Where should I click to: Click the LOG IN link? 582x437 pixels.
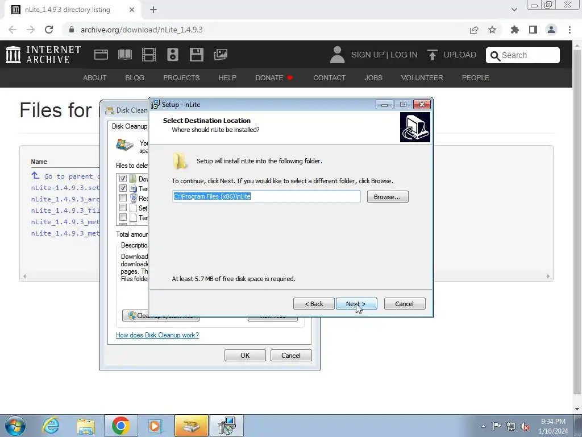click(404, 55)
